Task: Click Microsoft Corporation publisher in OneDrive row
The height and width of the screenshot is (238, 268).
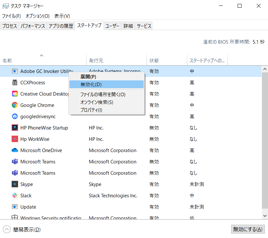Action: (112, 150)
